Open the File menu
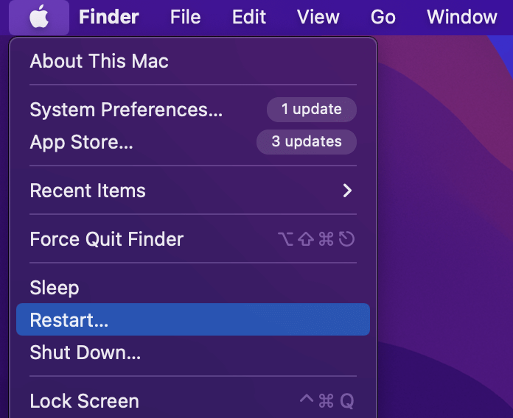Viewport: 513px width, 418px height. point(185,17)
